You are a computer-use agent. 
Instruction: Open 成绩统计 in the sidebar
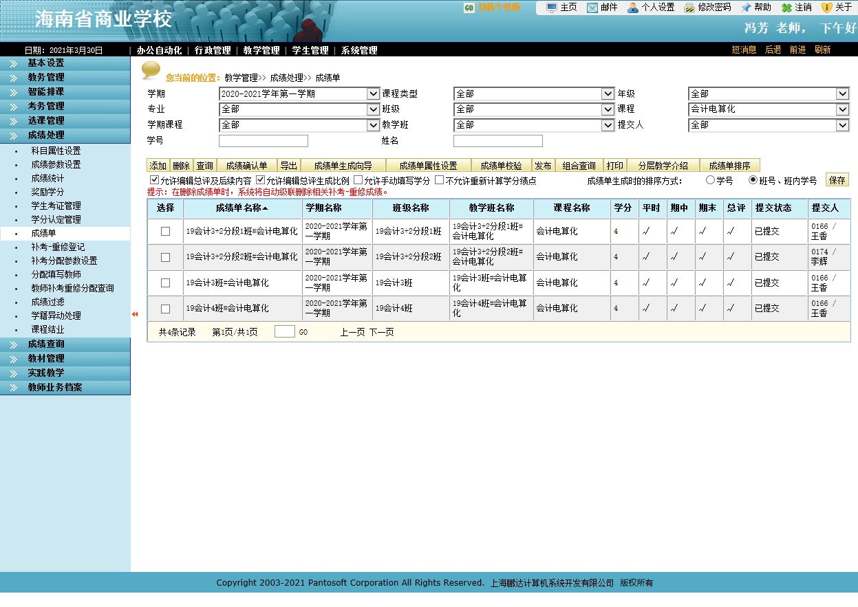pyautogui.click(x=47, y=178)
